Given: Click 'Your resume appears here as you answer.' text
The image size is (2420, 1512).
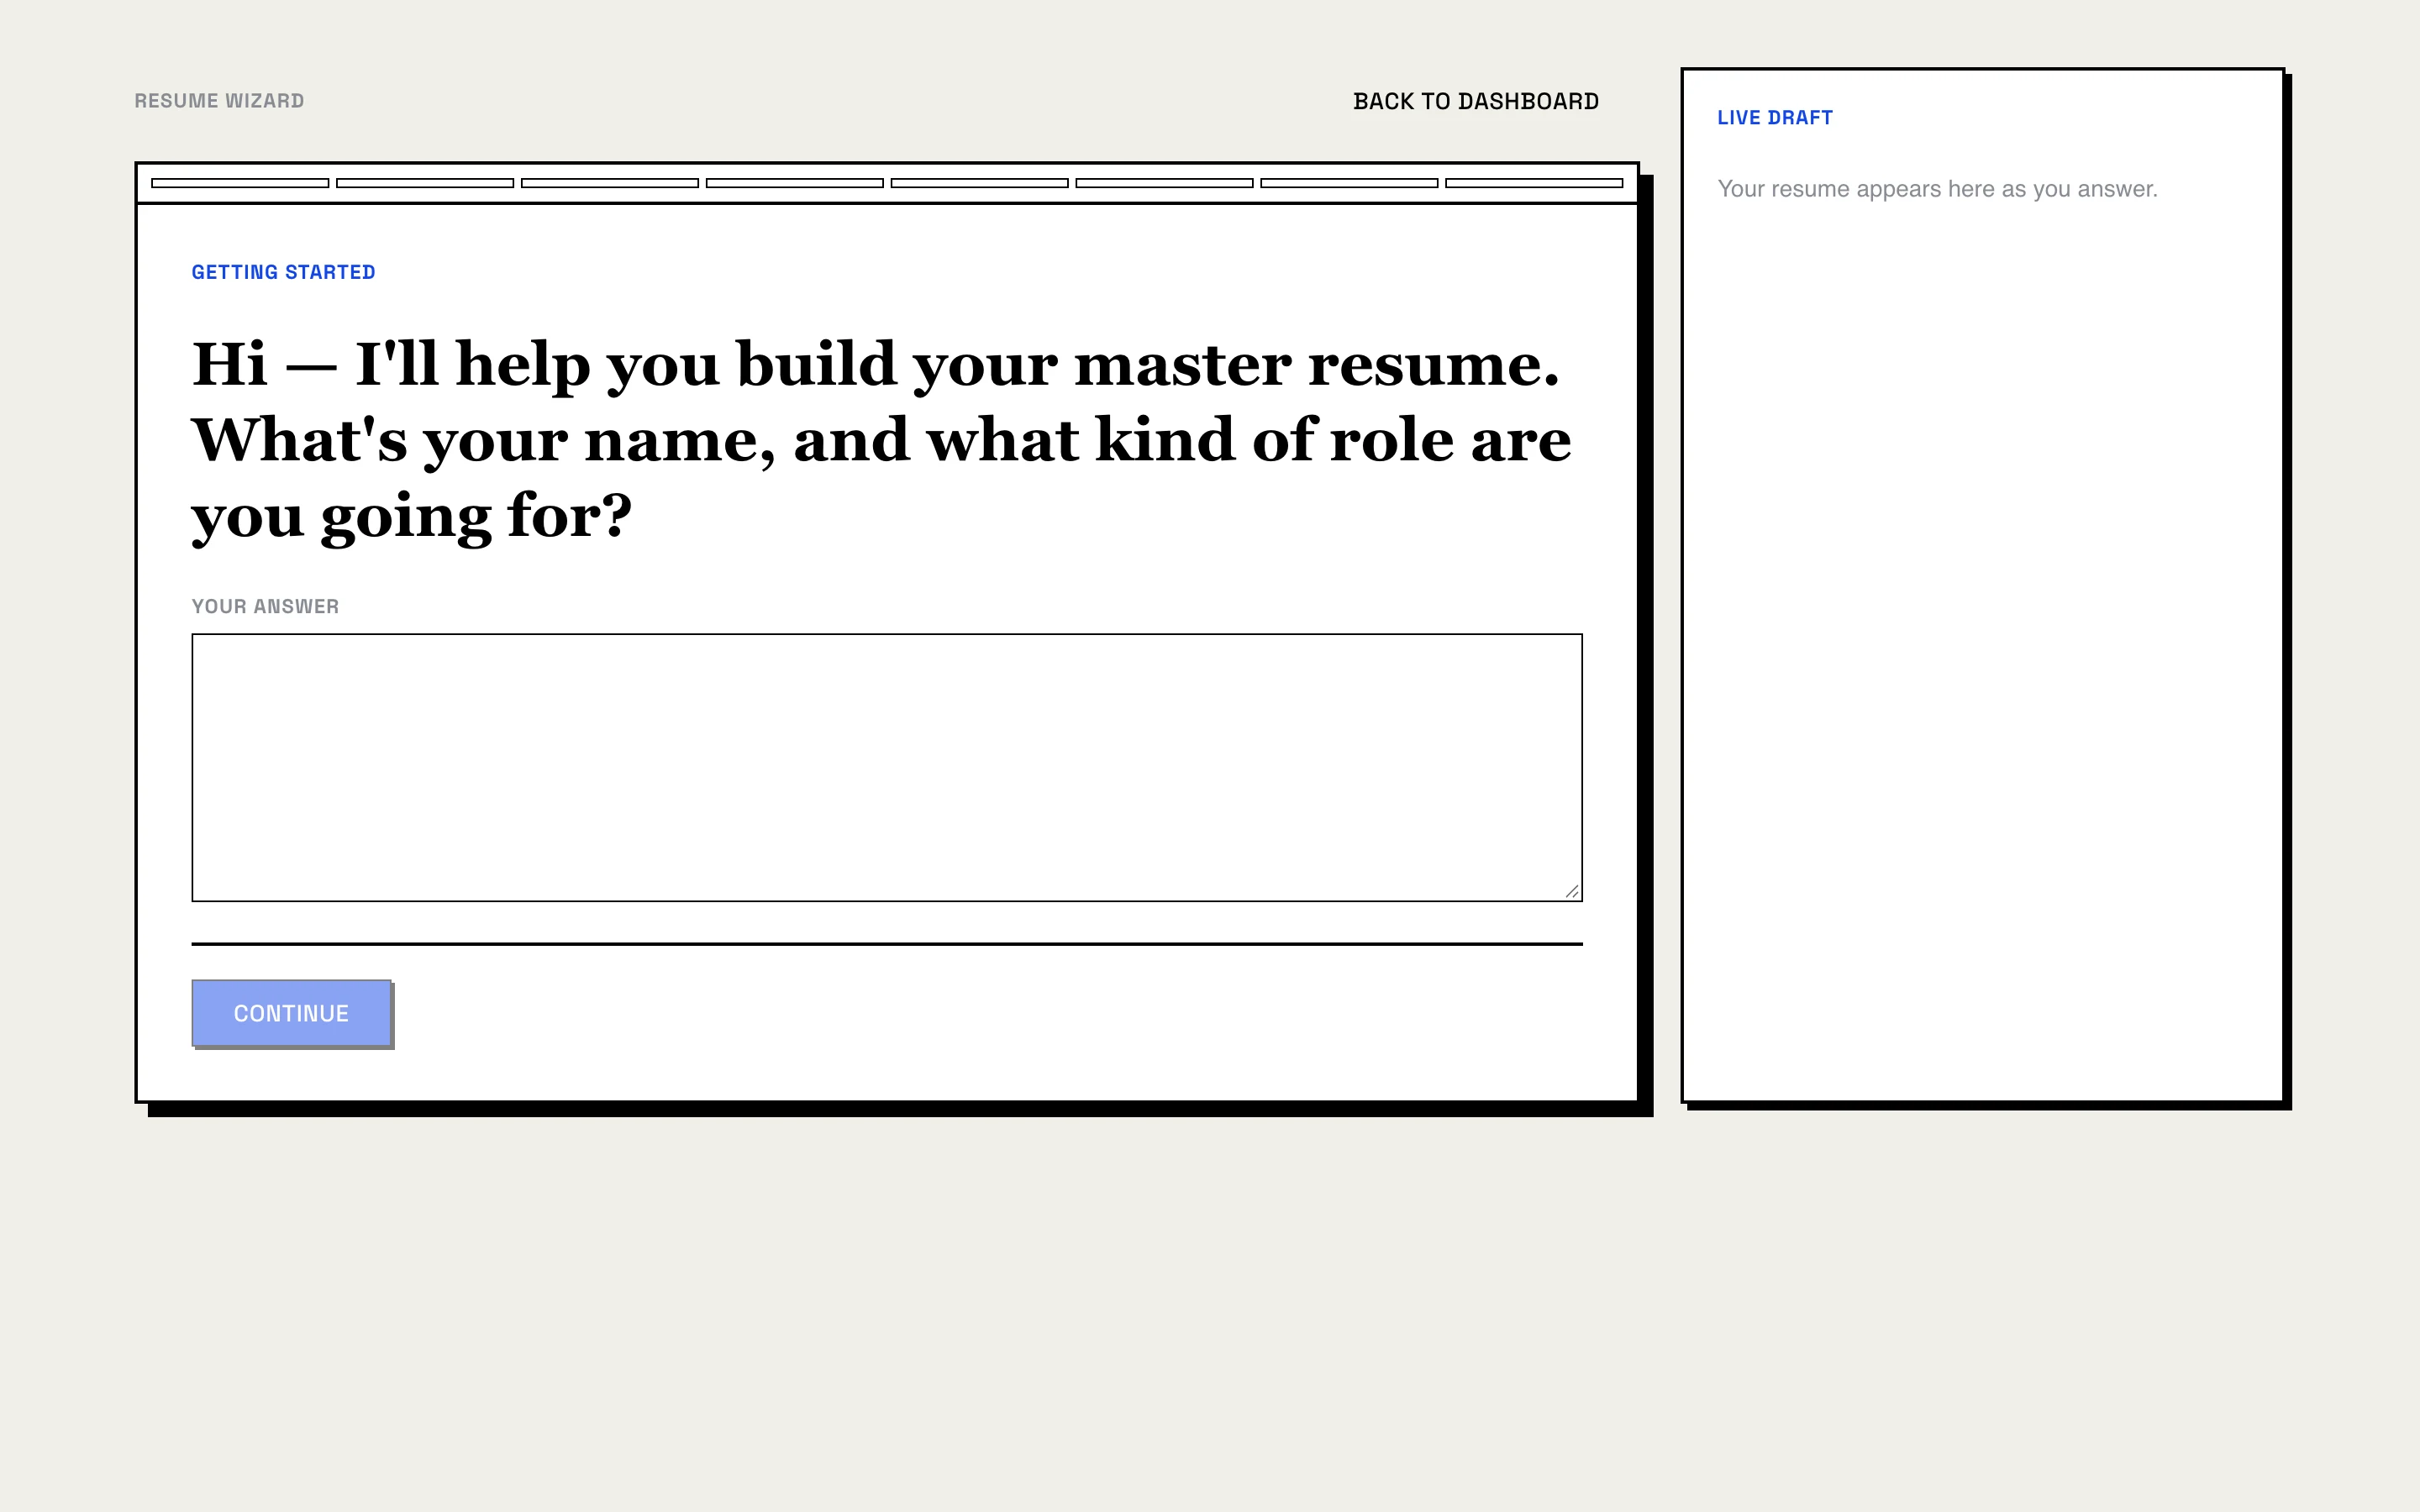Looking at the screenshot, I should click(x=1937, y=189).
